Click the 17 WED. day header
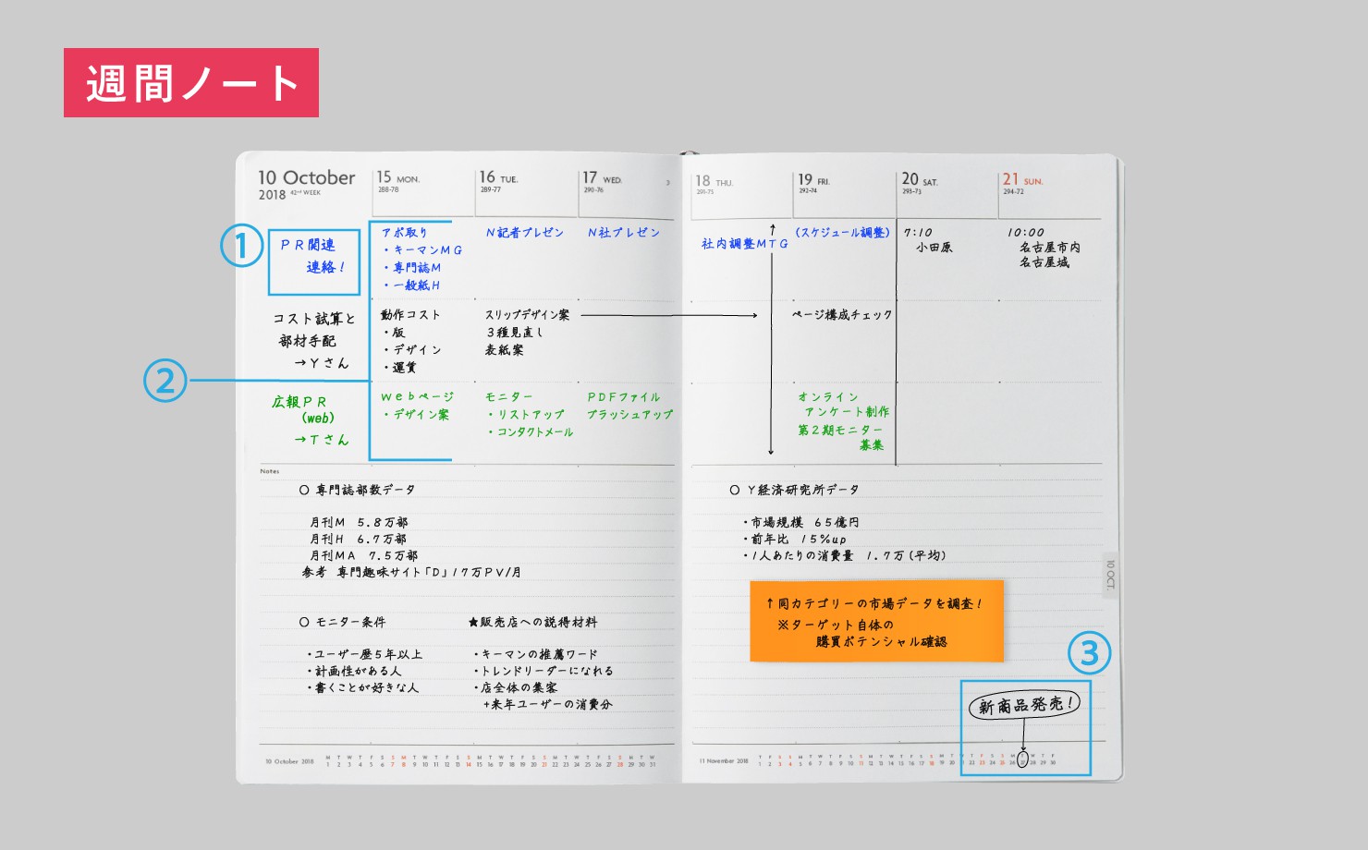Image resolution: width=1368 pixels, height=850 pixels. 602,181
